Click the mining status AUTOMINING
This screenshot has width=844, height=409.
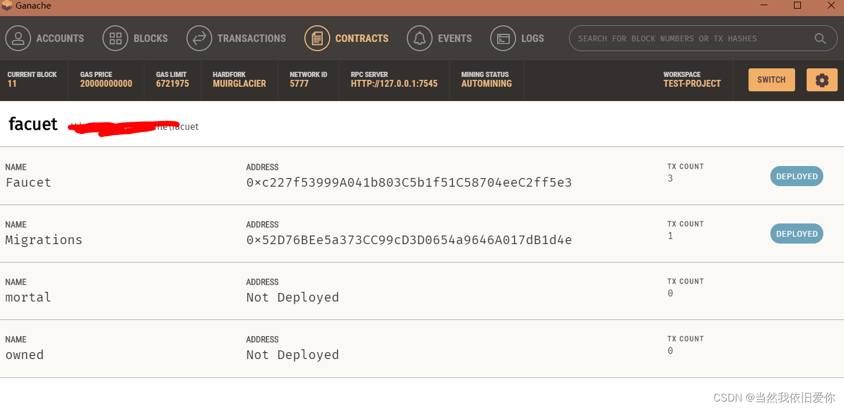pyautogui.click(x=486, y=84)
